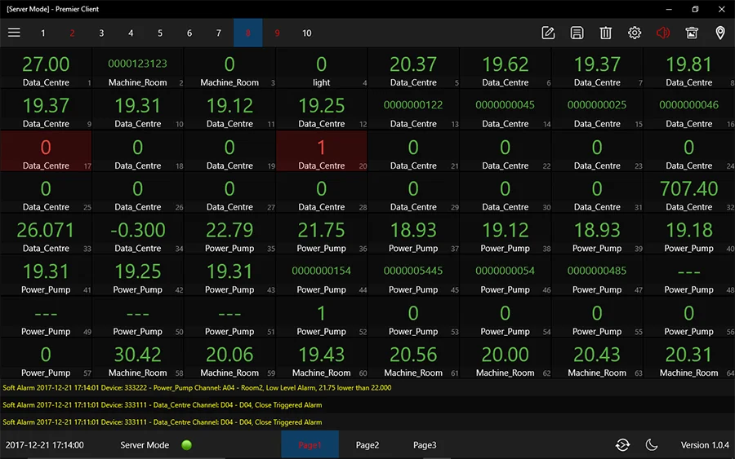Click the edit layout pencil icon
This screenshot has width=735, height=459.
[548, 33]
